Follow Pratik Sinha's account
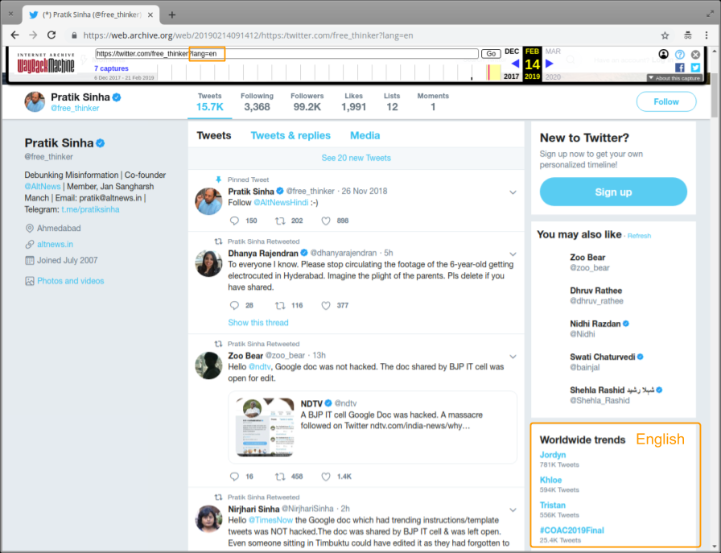721x553 pixels. click(x=665, y=101)
